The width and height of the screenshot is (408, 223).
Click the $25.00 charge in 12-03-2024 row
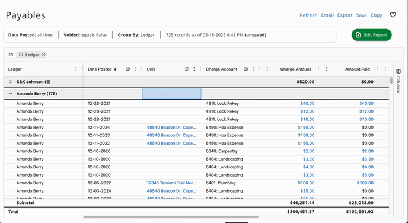[x=307, y=191]
